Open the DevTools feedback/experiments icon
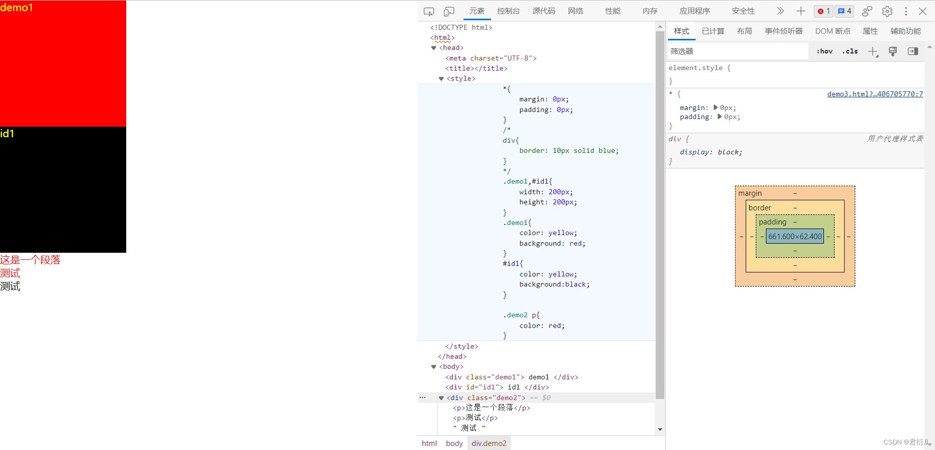Image resolution: width=935 pixels, height=450 pixels. [x=867, y=11]
